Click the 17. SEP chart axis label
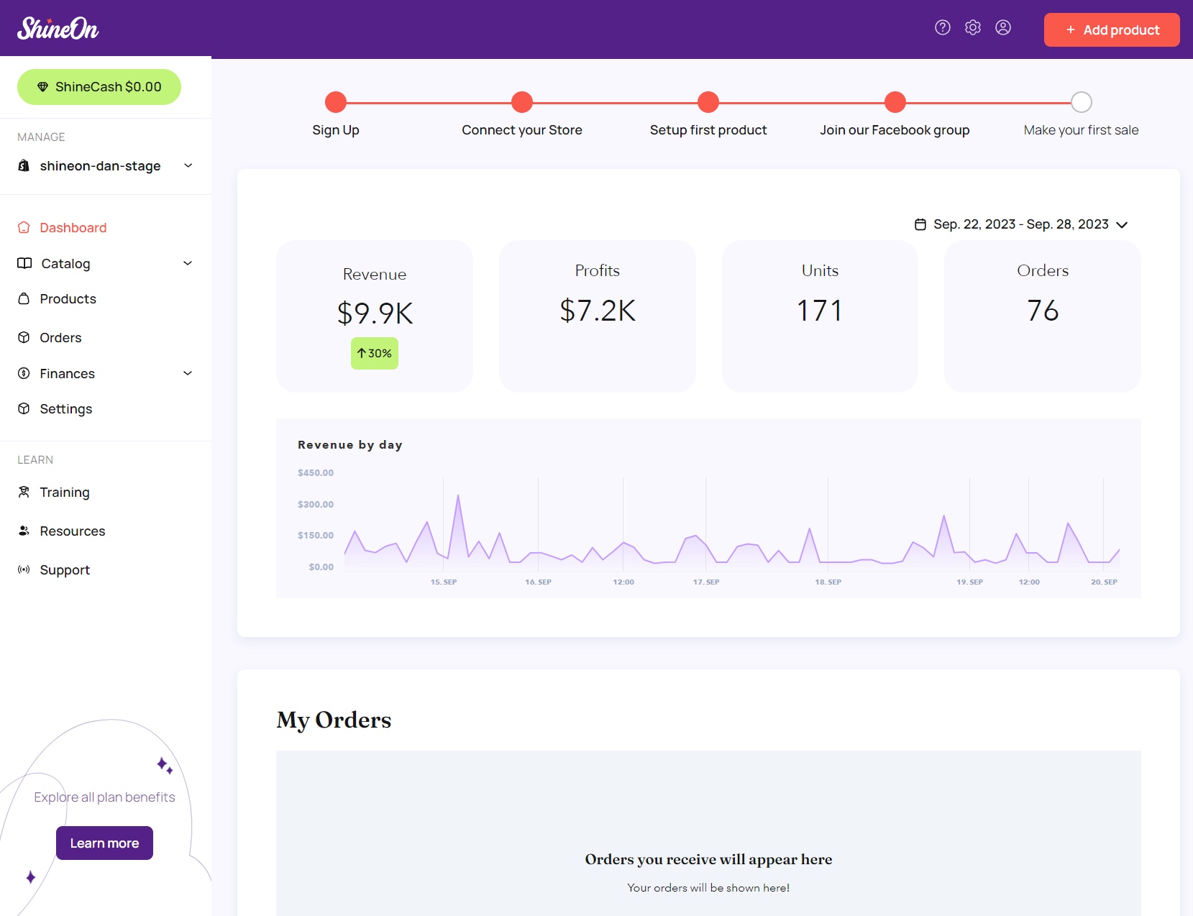 pos(706,582)
